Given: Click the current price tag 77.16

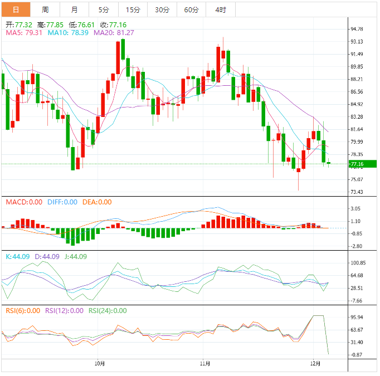Looking at the screenshot, I should coord(357,164).
